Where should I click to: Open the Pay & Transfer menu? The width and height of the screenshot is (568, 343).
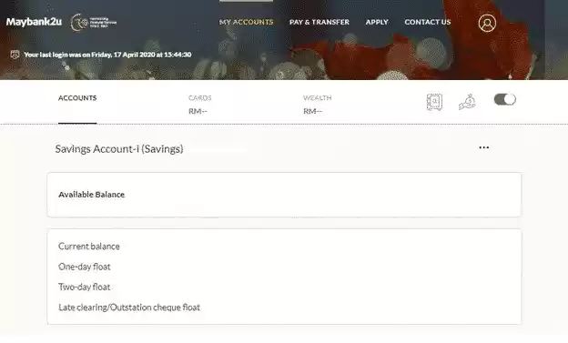319,22
